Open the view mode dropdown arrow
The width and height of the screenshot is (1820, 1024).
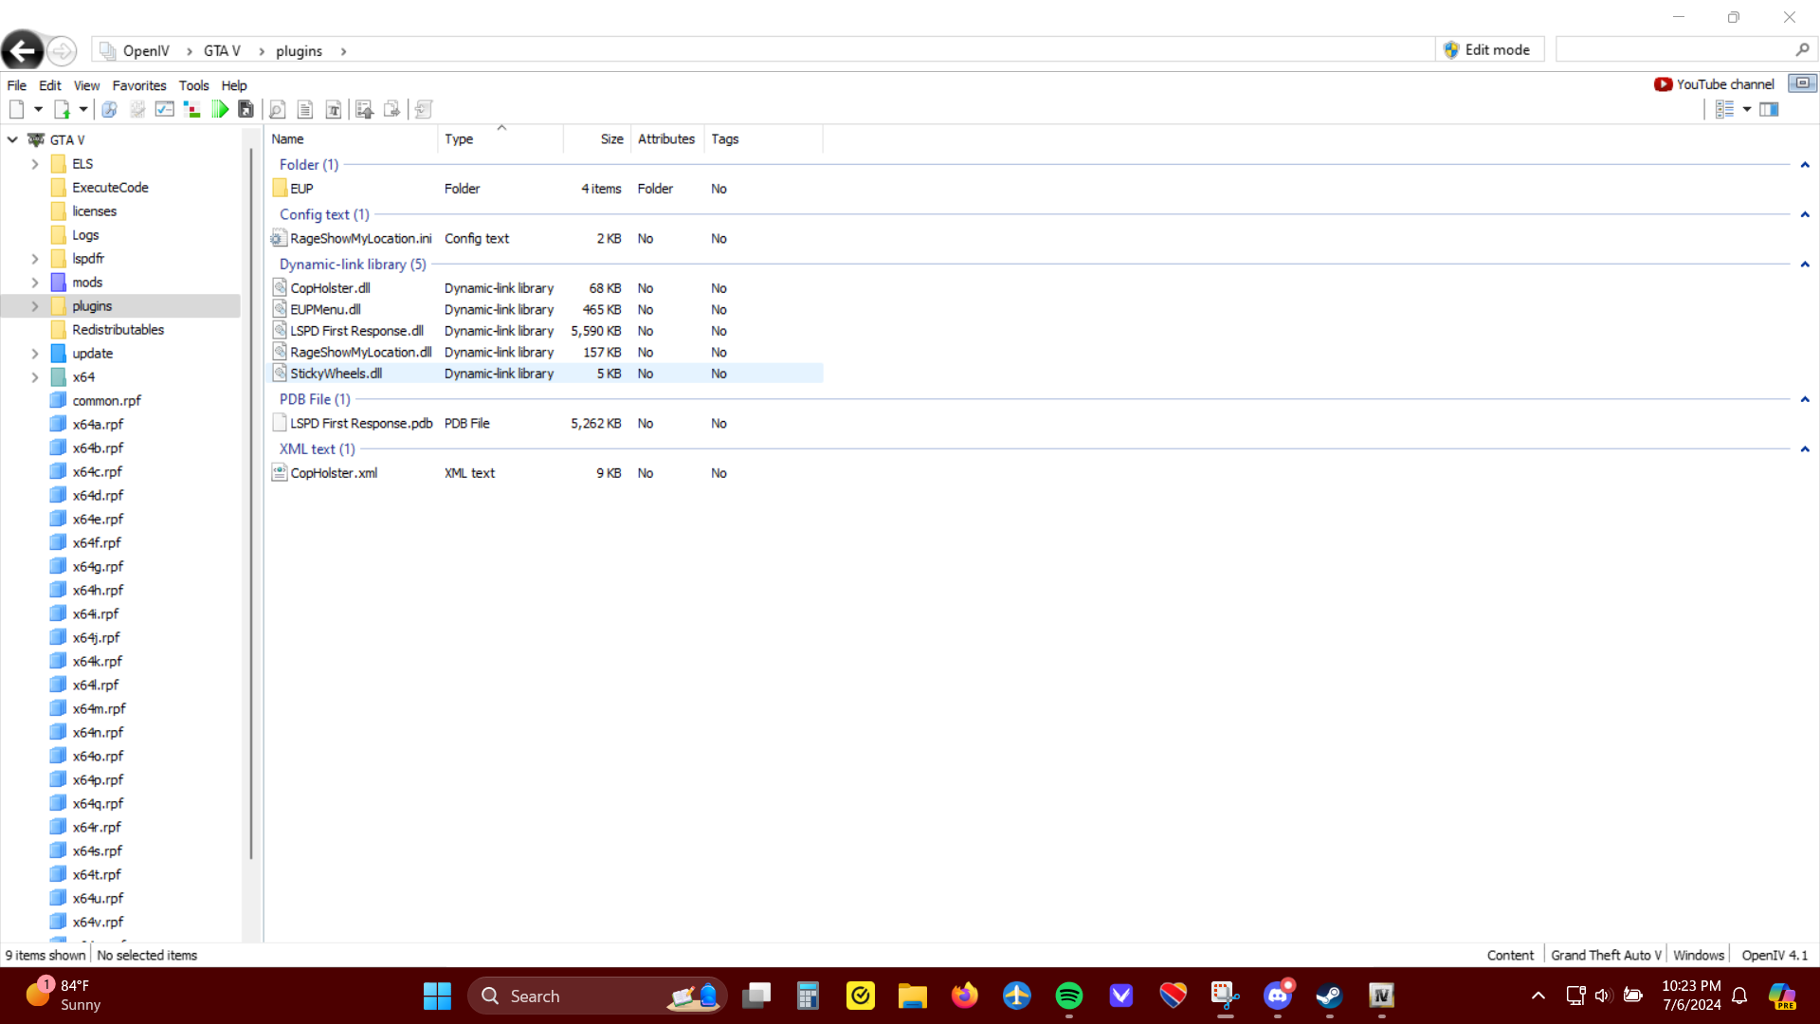point(1747,110)
